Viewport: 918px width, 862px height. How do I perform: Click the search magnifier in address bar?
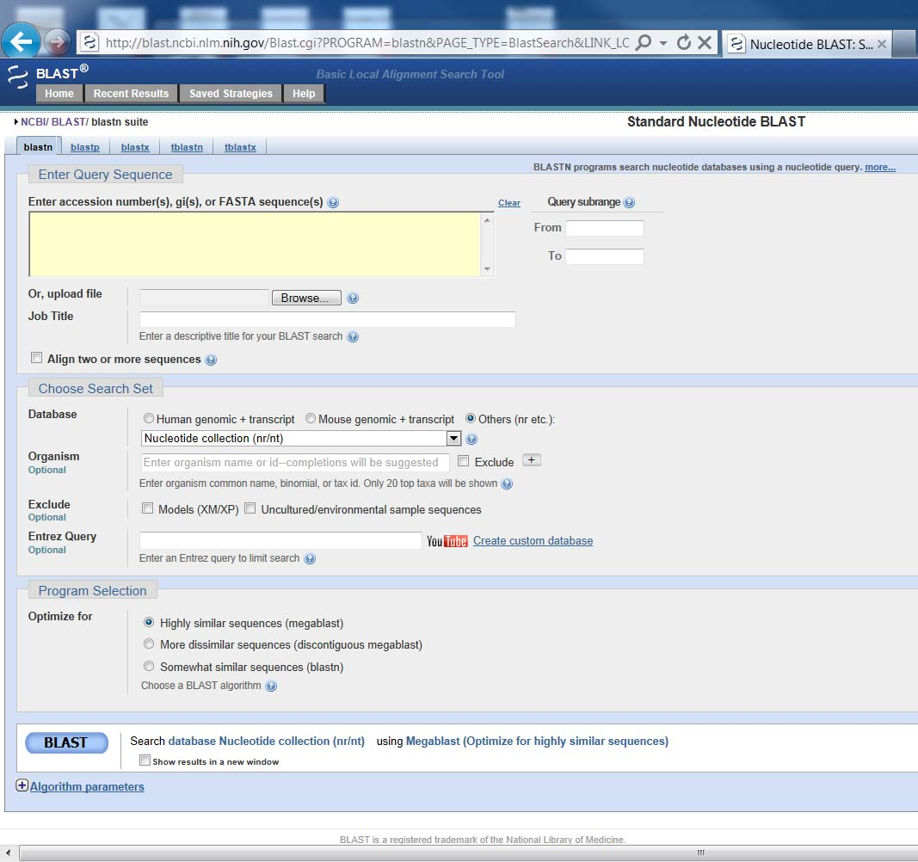[643, 43]
